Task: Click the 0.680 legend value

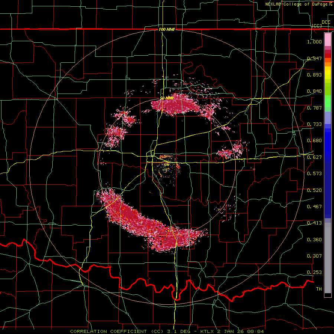Action: coord(314,141)
